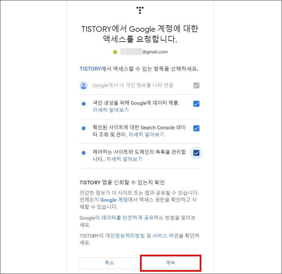Click the app logo dots at the top
The image size is (282, 274).
point(140,9)
